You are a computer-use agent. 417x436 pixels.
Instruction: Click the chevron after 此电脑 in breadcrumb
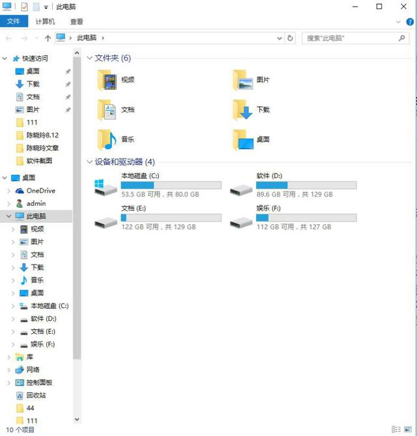click(x=103, y=38)
